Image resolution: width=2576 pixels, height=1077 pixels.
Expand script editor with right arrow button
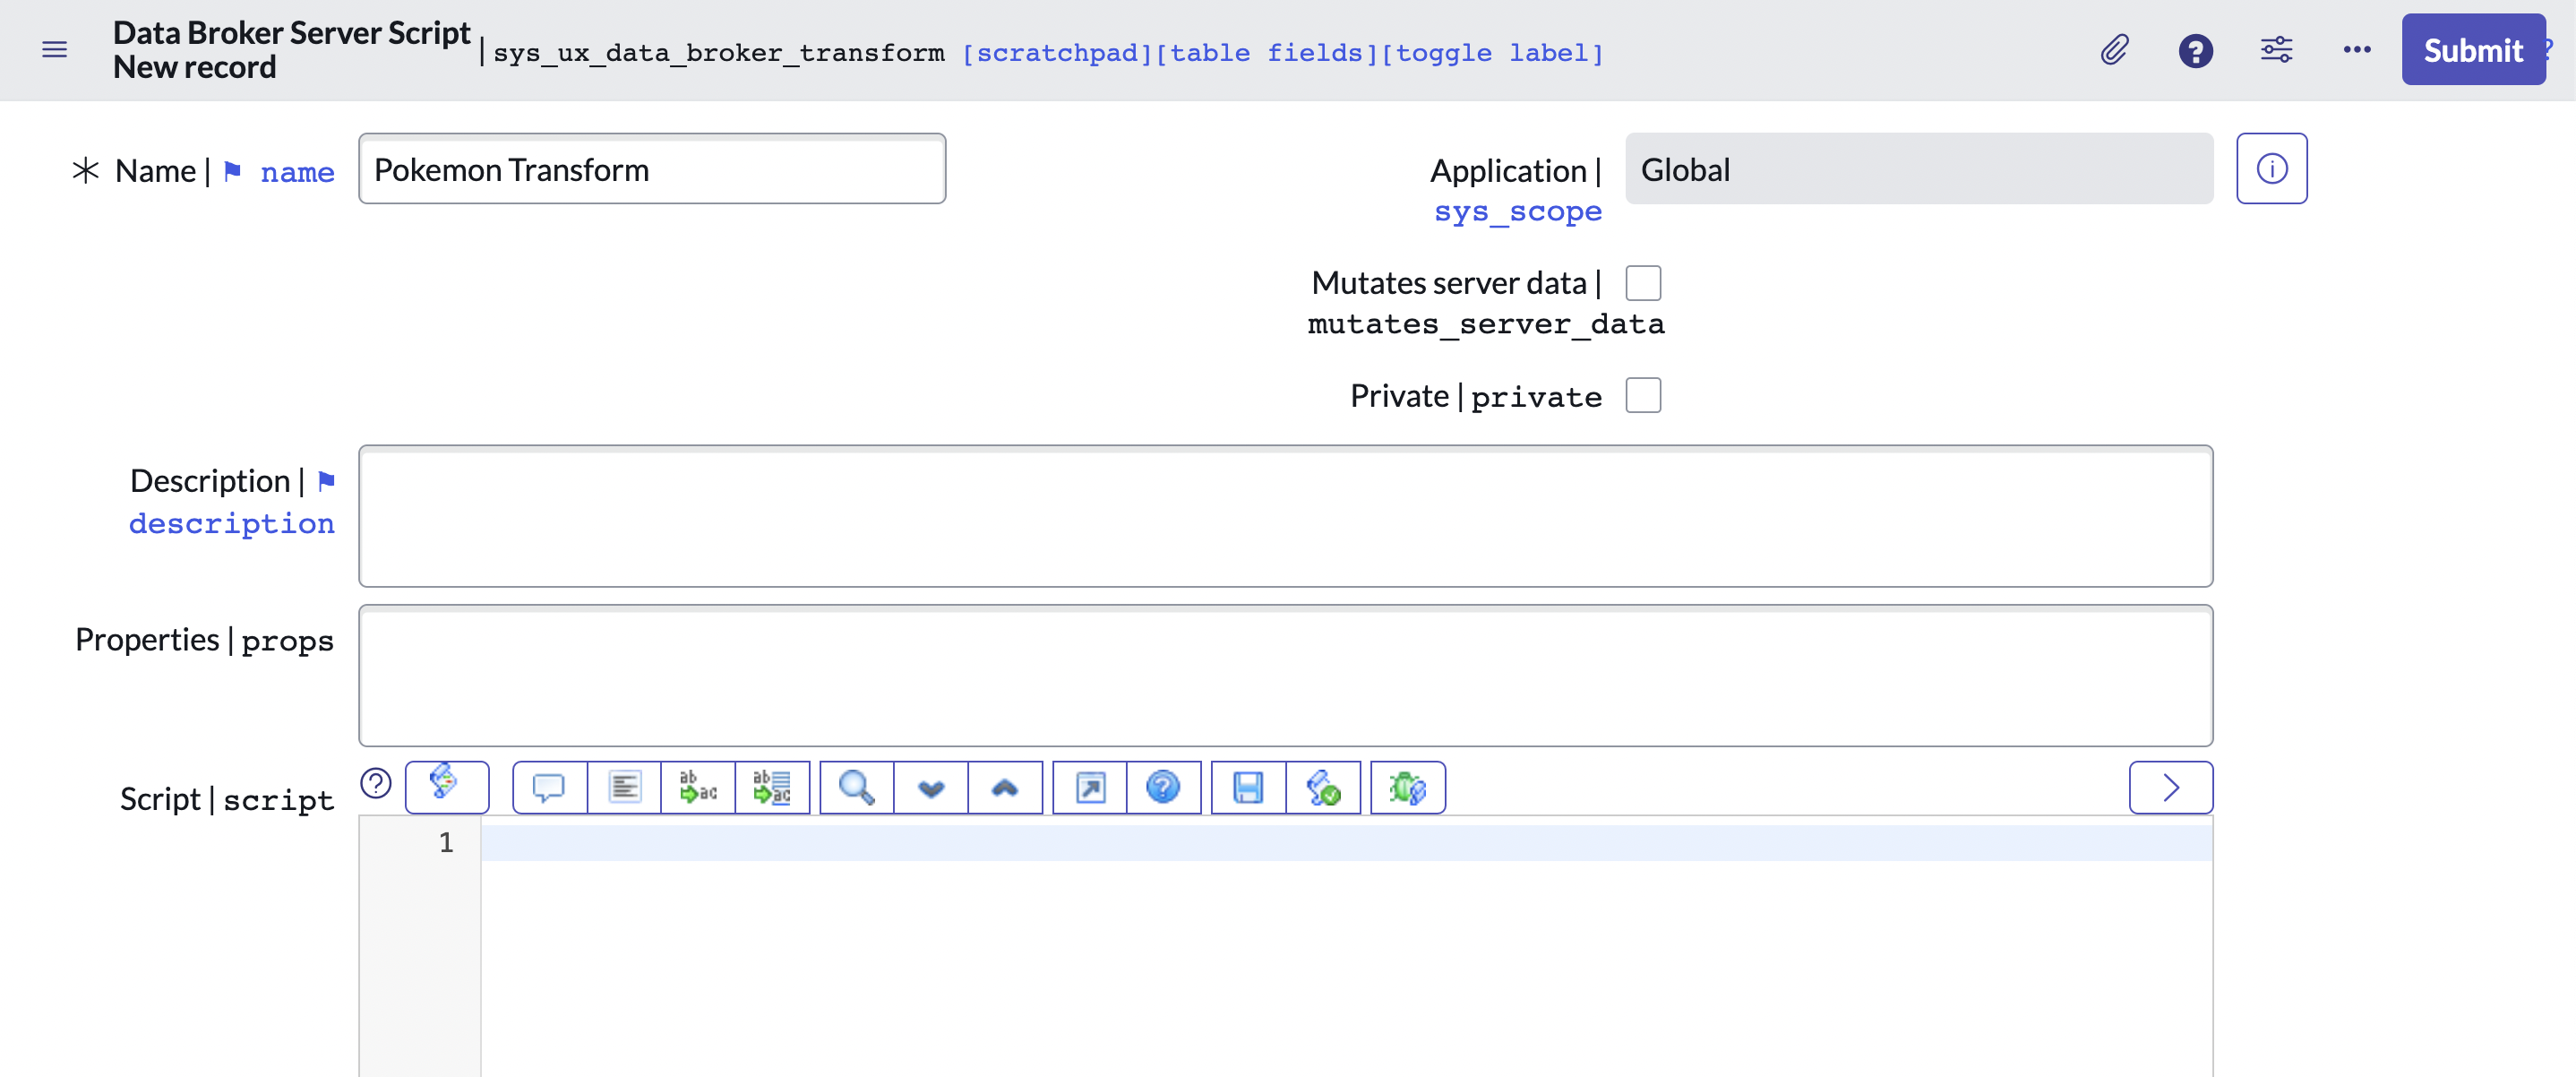point(2170,788)
